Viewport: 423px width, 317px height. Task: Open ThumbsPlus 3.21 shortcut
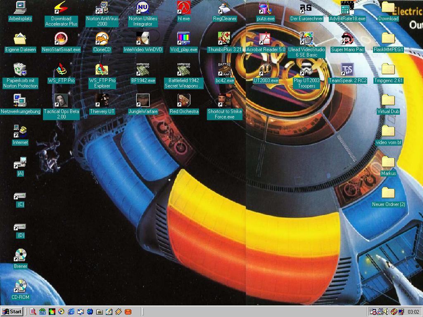[x=225, y=43]
